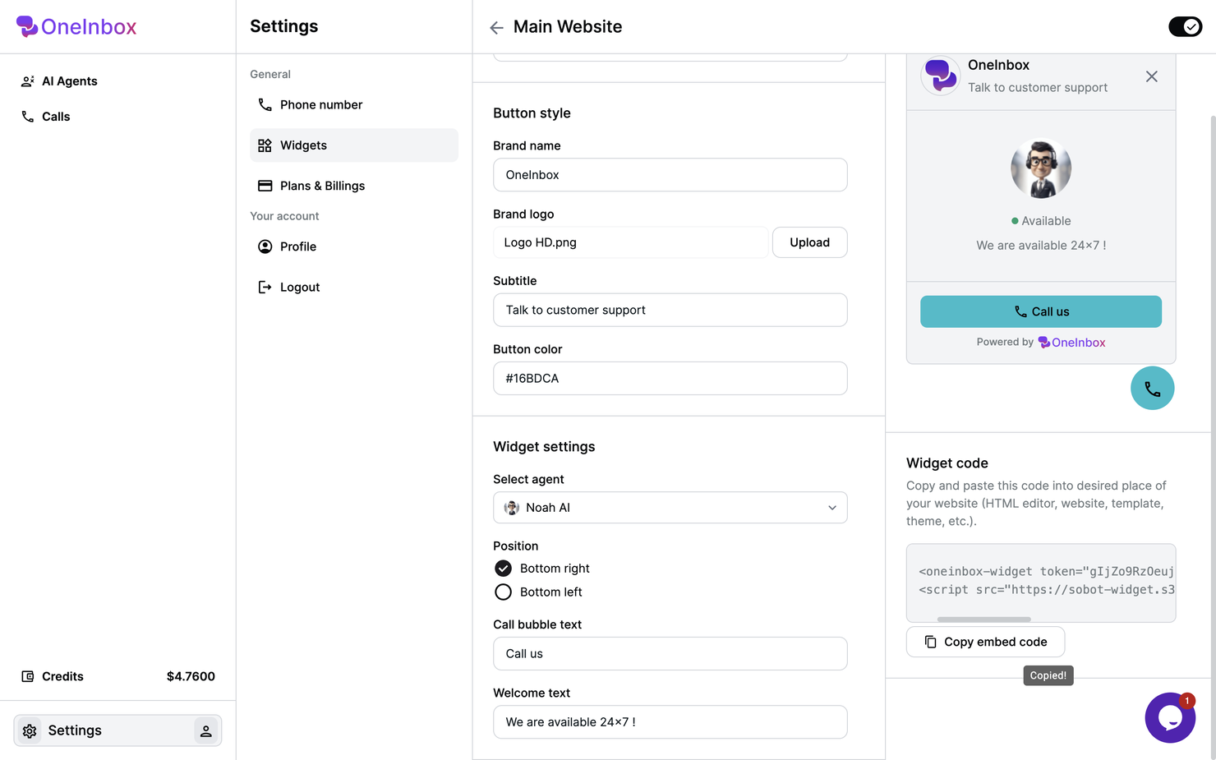
Task: Click the copy icon on embed button
Action: click(930, 642)
